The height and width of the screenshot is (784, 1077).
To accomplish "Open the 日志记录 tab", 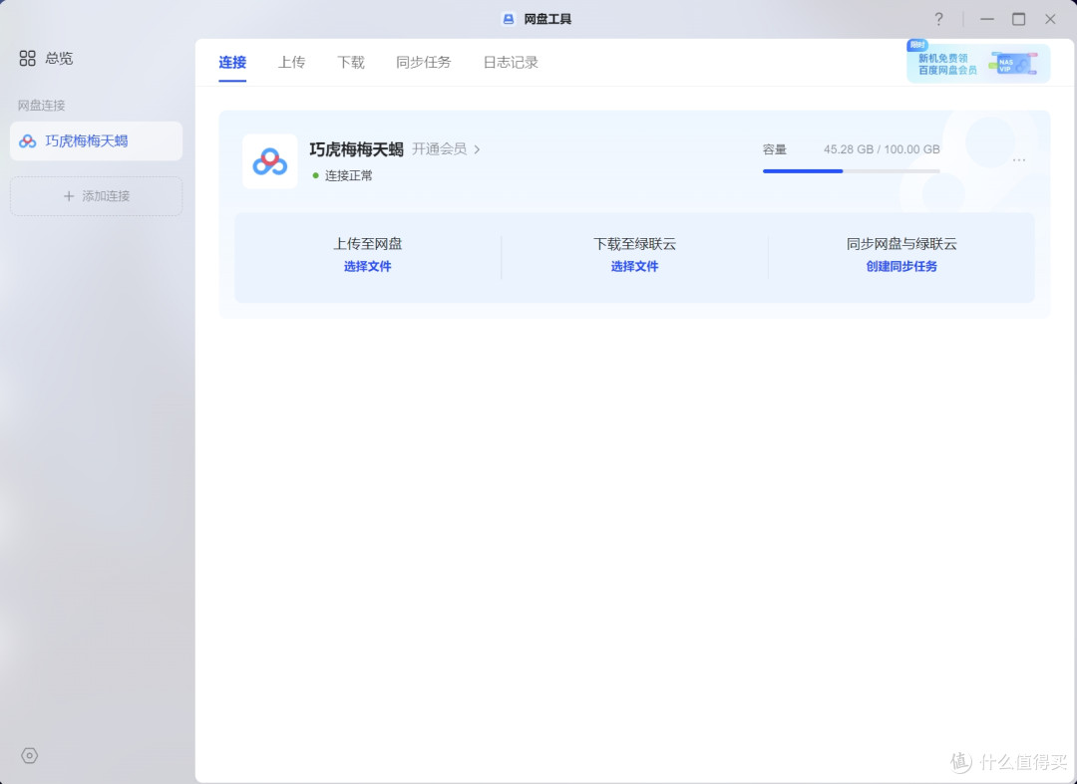I will click(x=511, y=63).
